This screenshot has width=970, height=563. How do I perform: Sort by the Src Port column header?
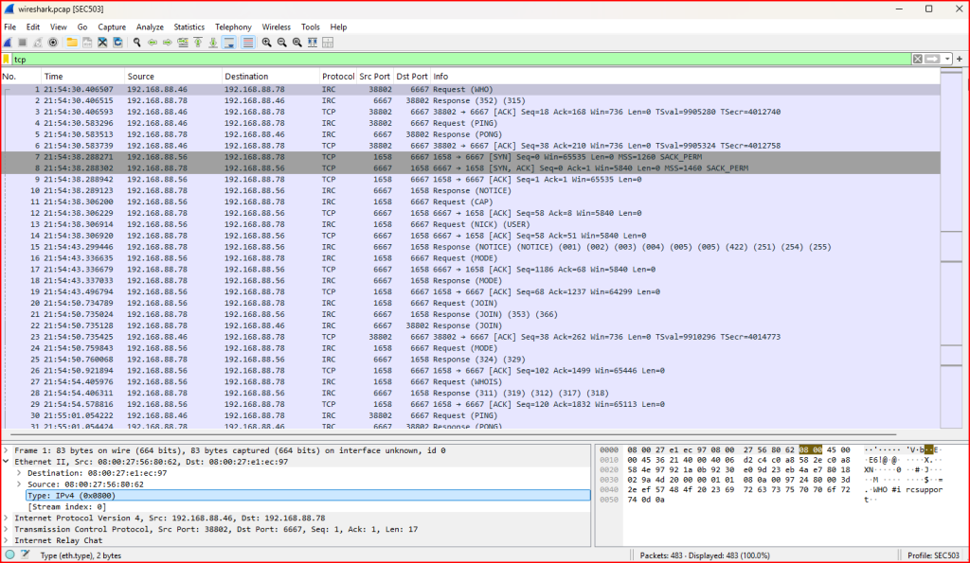point(375,77)
